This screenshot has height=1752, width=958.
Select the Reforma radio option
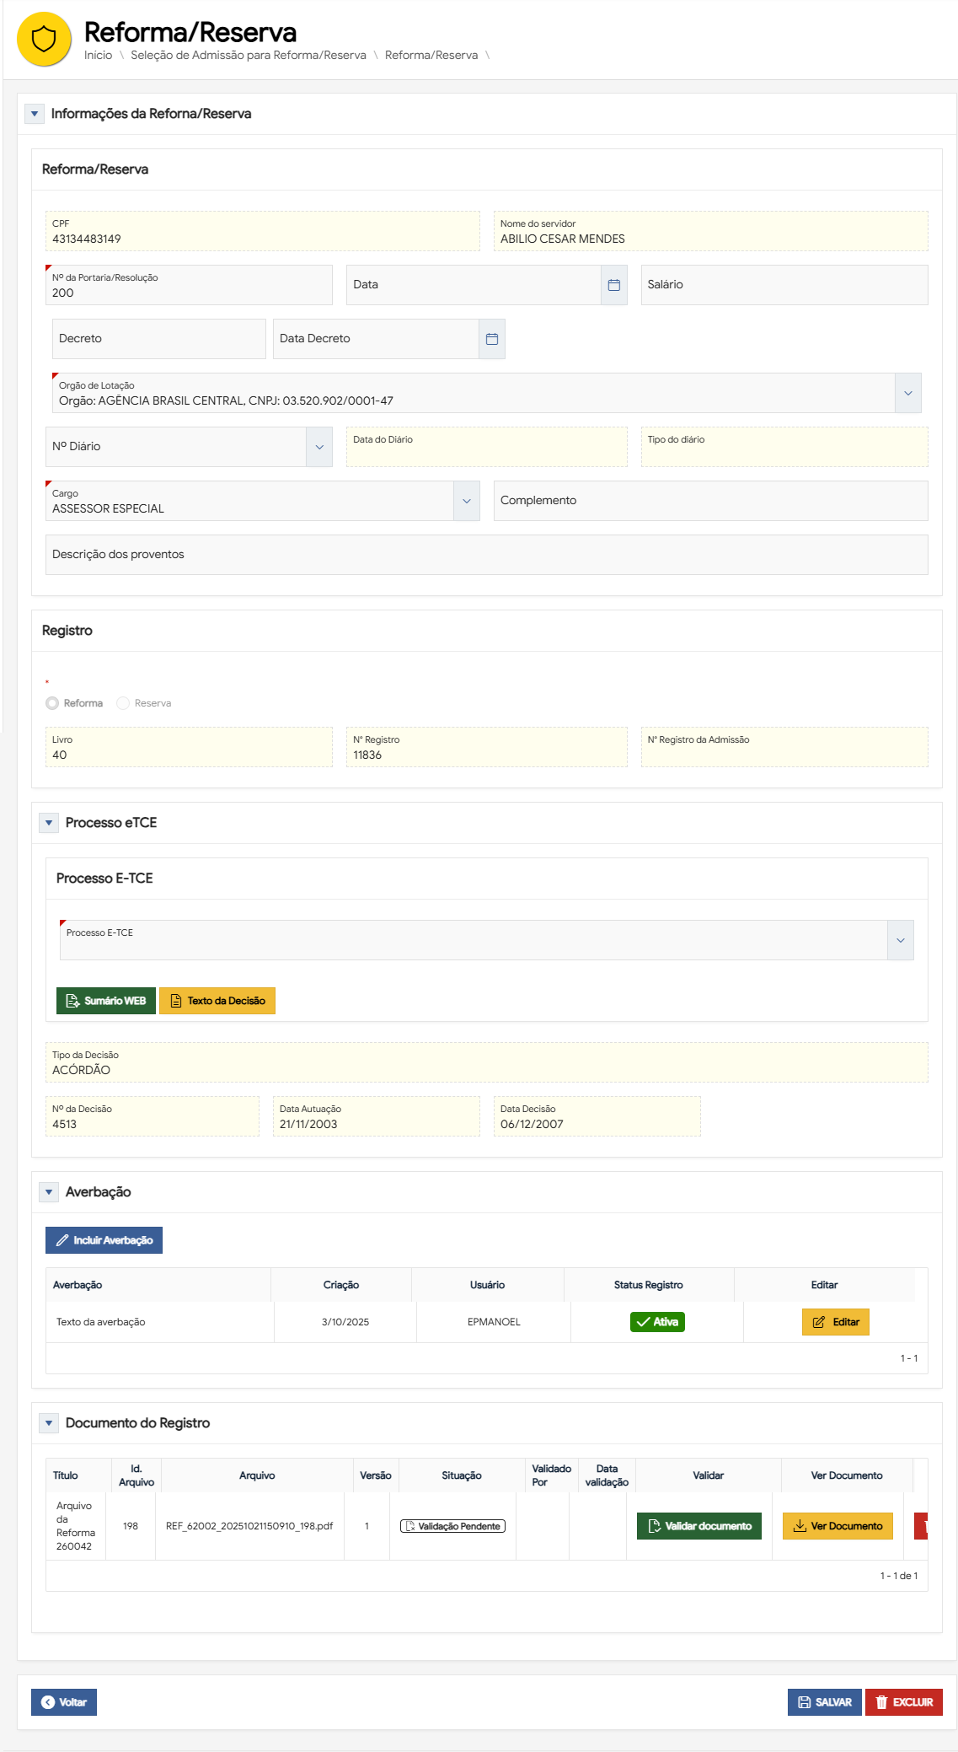coord(53,703)
